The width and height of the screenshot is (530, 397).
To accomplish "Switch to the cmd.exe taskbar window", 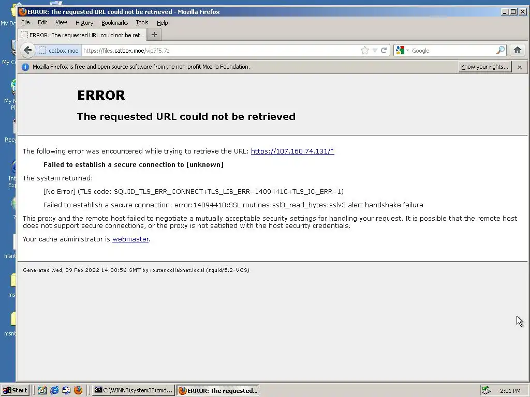I will 134,390.
